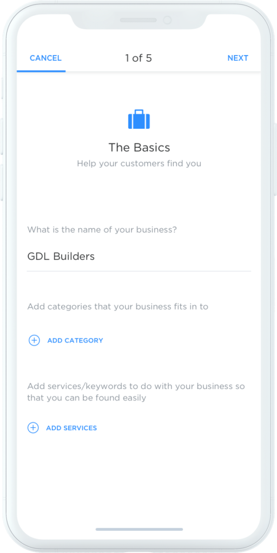Tap the speaker grille in the notch
277x553 pixels.
pyautogui.click(x=138, y=20)
